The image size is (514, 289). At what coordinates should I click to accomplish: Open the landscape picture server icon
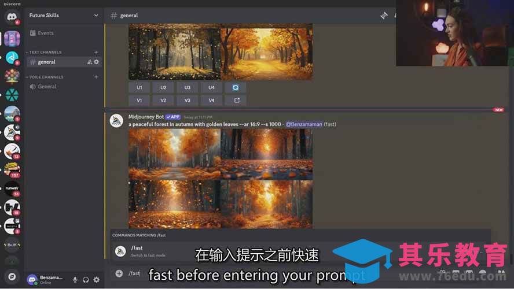[x=12, y=113]
